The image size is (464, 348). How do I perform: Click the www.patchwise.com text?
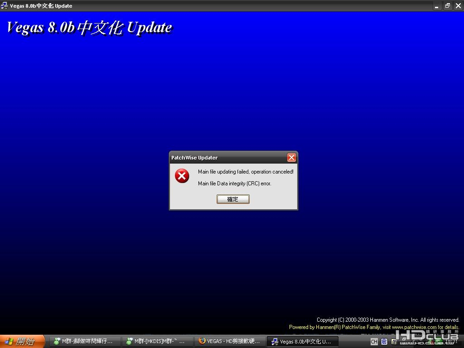414,327
